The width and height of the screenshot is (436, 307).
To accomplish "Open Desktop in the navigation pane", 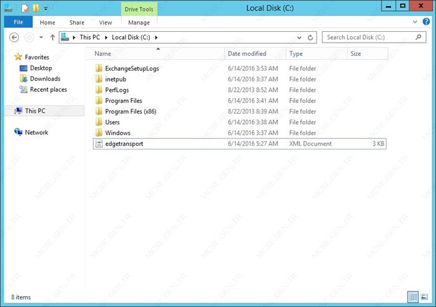I will [x=41, y=68].
